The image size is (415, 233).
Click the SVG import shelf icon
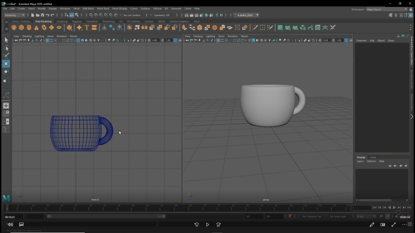click(x=94, y=28)
